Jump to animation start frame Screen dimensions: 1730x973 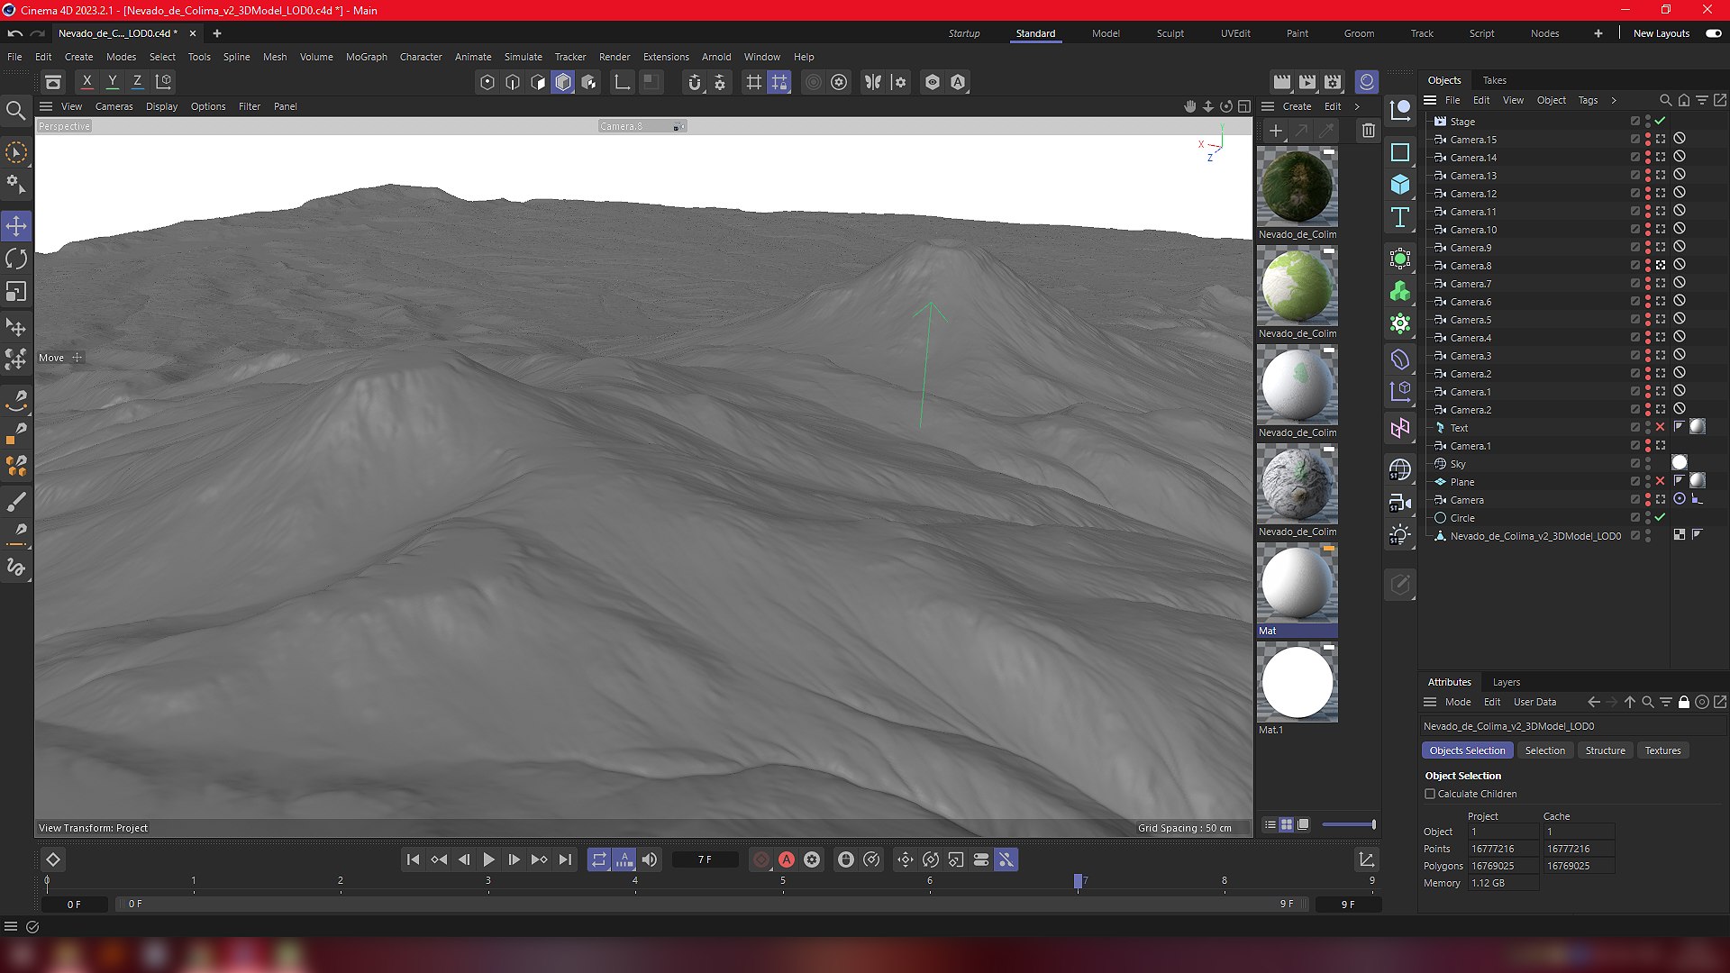point(413,859)
